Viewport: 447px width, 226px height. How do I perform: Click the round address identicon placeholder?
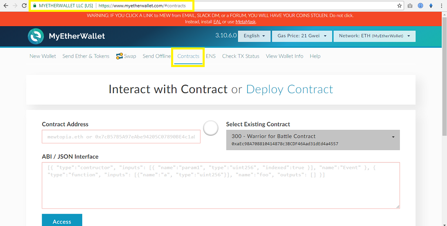tap(211, 128)
